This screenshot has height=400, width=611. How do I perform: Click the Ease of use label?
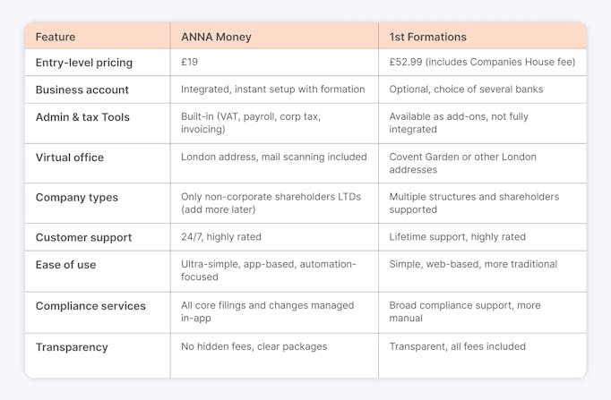[x=65, y=265]
